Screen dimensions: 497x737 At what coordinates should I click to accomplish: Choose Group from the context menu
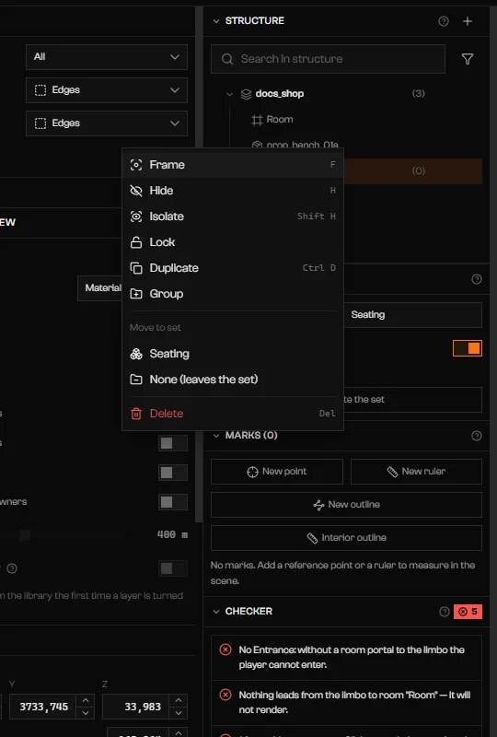coord(233,294)
